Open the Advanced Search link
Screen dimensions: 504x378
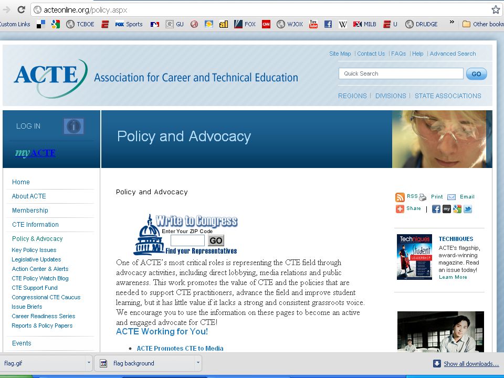[x=453, y=54]
